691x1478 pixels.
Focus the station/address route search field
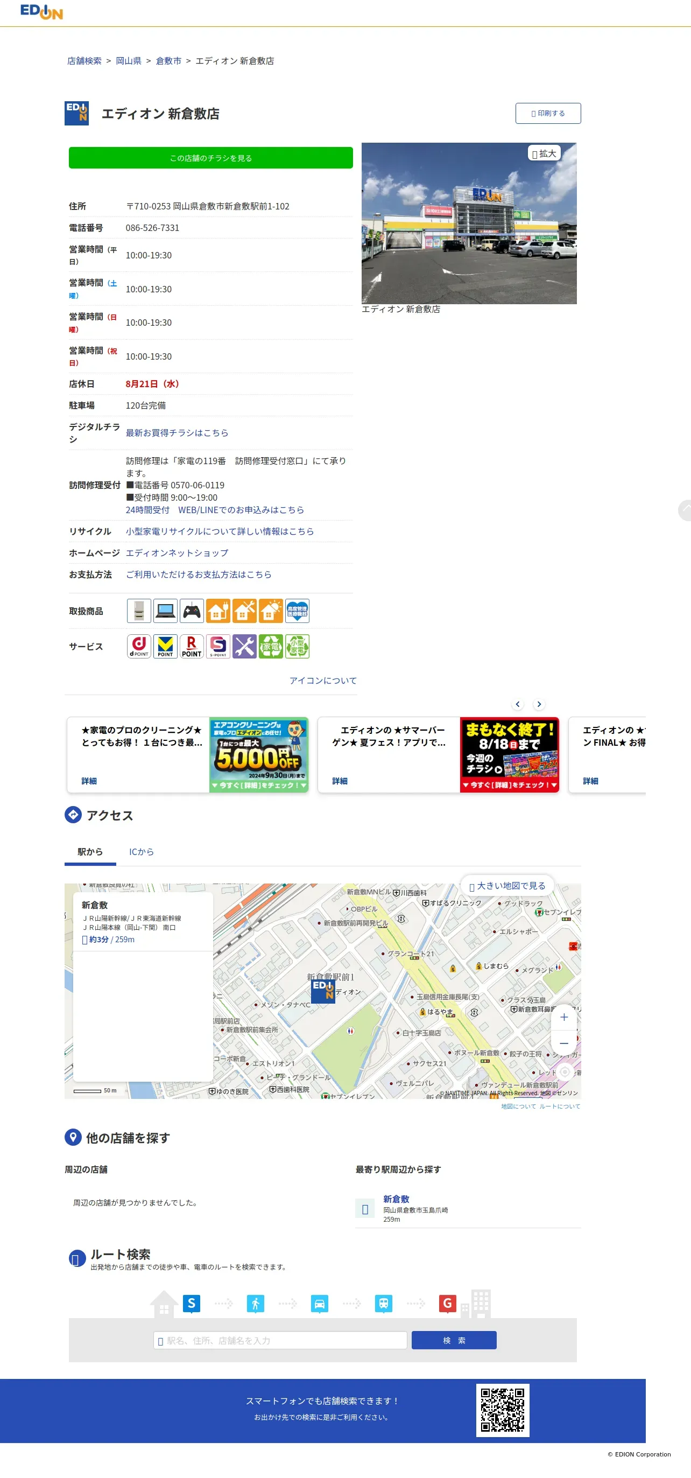coord(280,1340)
